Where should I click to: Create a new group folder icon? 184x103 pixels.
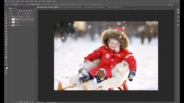coord(27,102)
